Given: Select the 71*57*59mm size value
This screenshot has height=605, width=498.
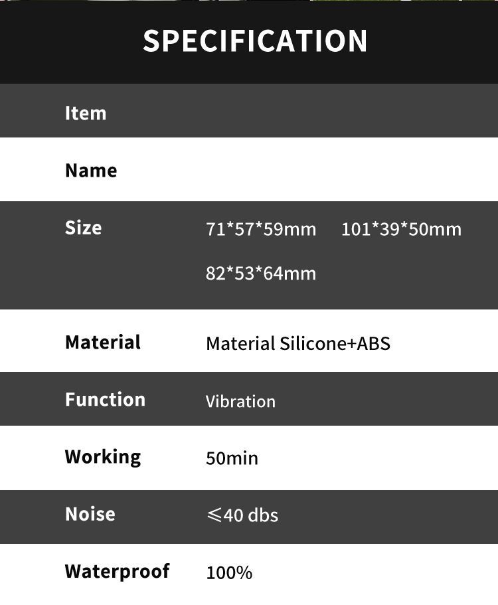Looking at the screenshot, I should coord(261,229).
